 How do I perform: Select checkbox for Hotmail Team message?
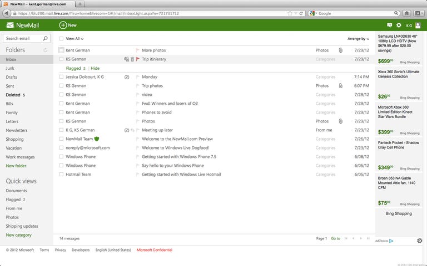tap(61, 175)
